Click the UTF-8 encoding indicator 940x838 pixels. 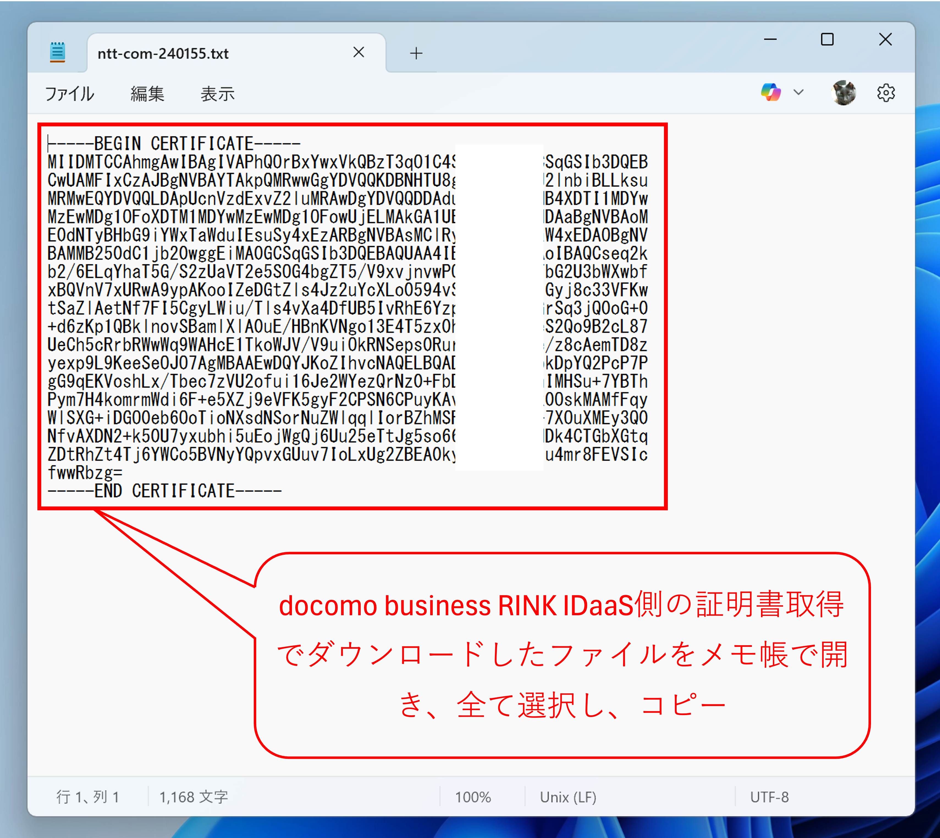[769, 797]
